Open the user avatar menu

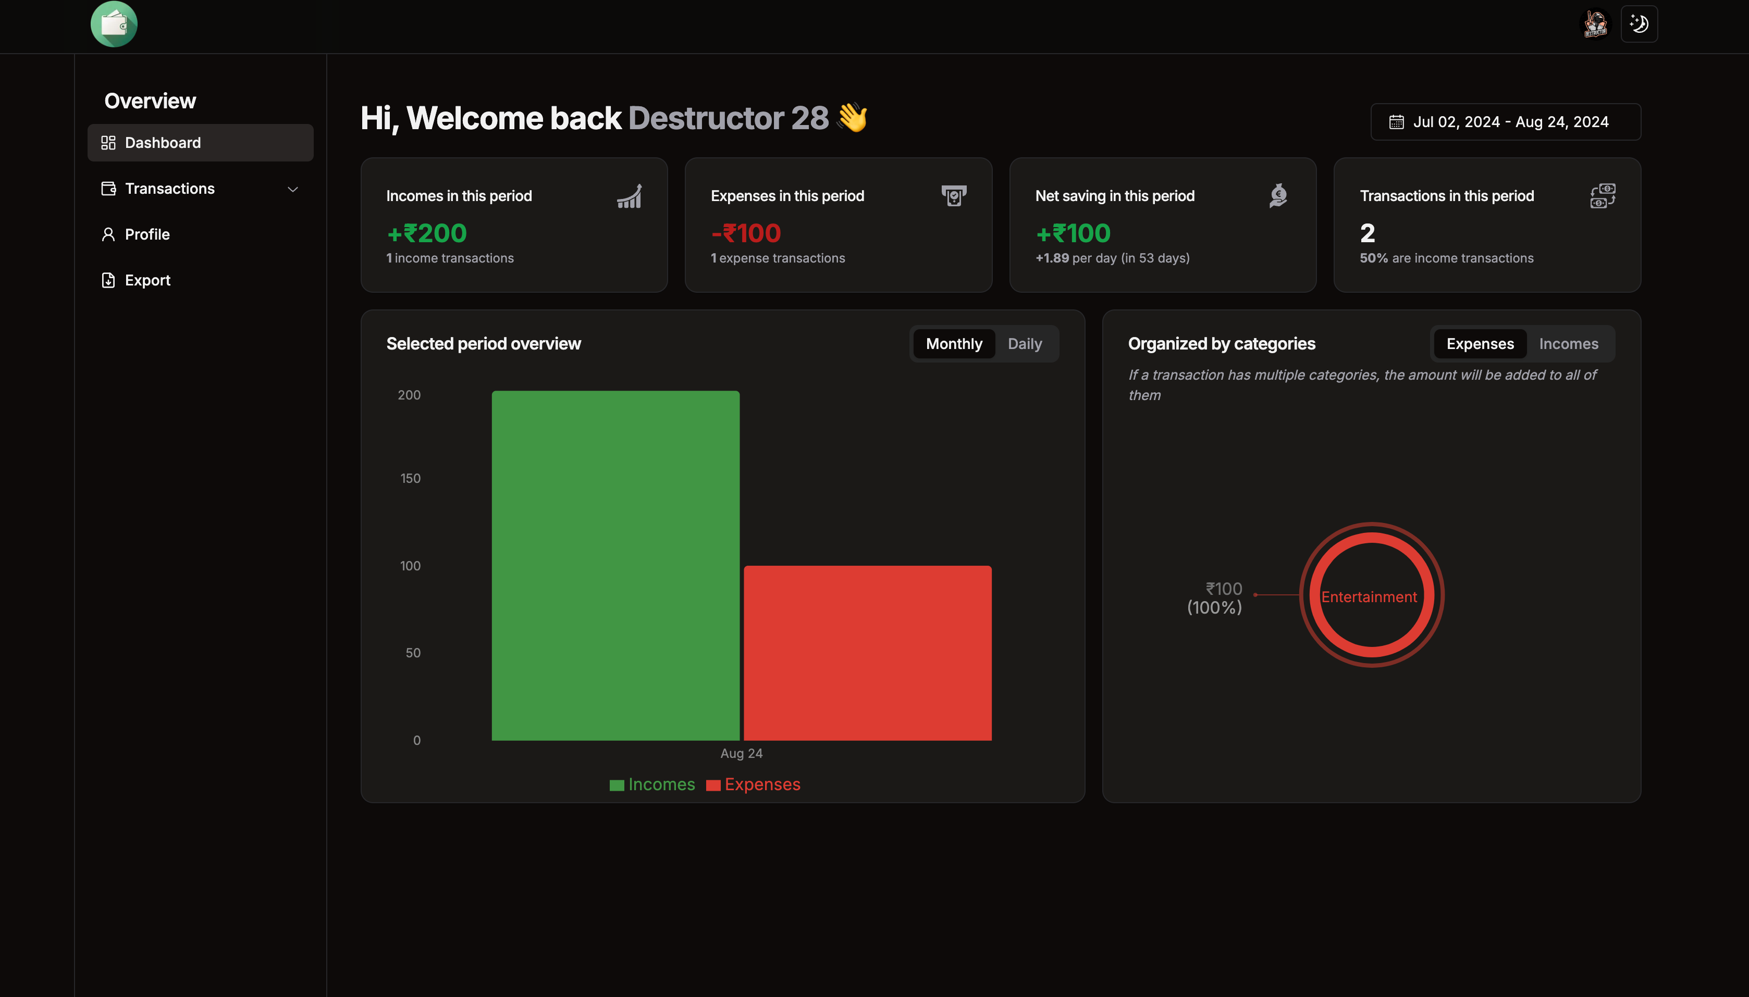coord(1595,24)
